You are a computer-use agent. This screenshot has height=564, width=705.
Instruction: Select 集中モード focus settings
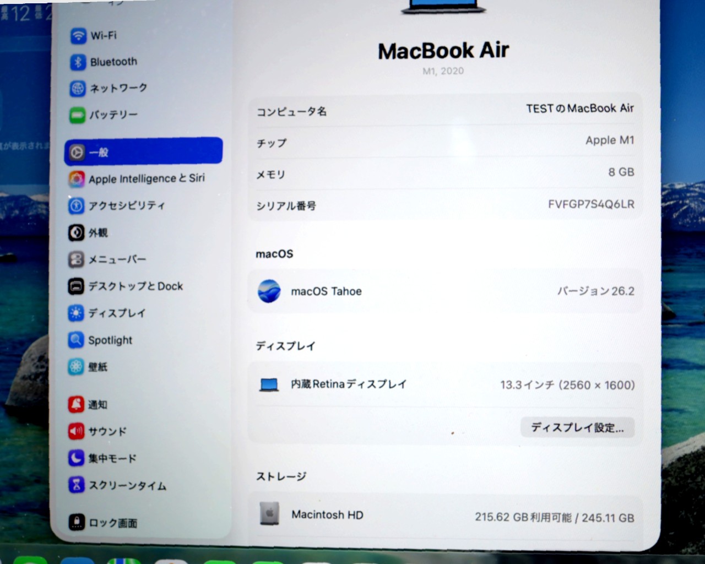[112, 458]
